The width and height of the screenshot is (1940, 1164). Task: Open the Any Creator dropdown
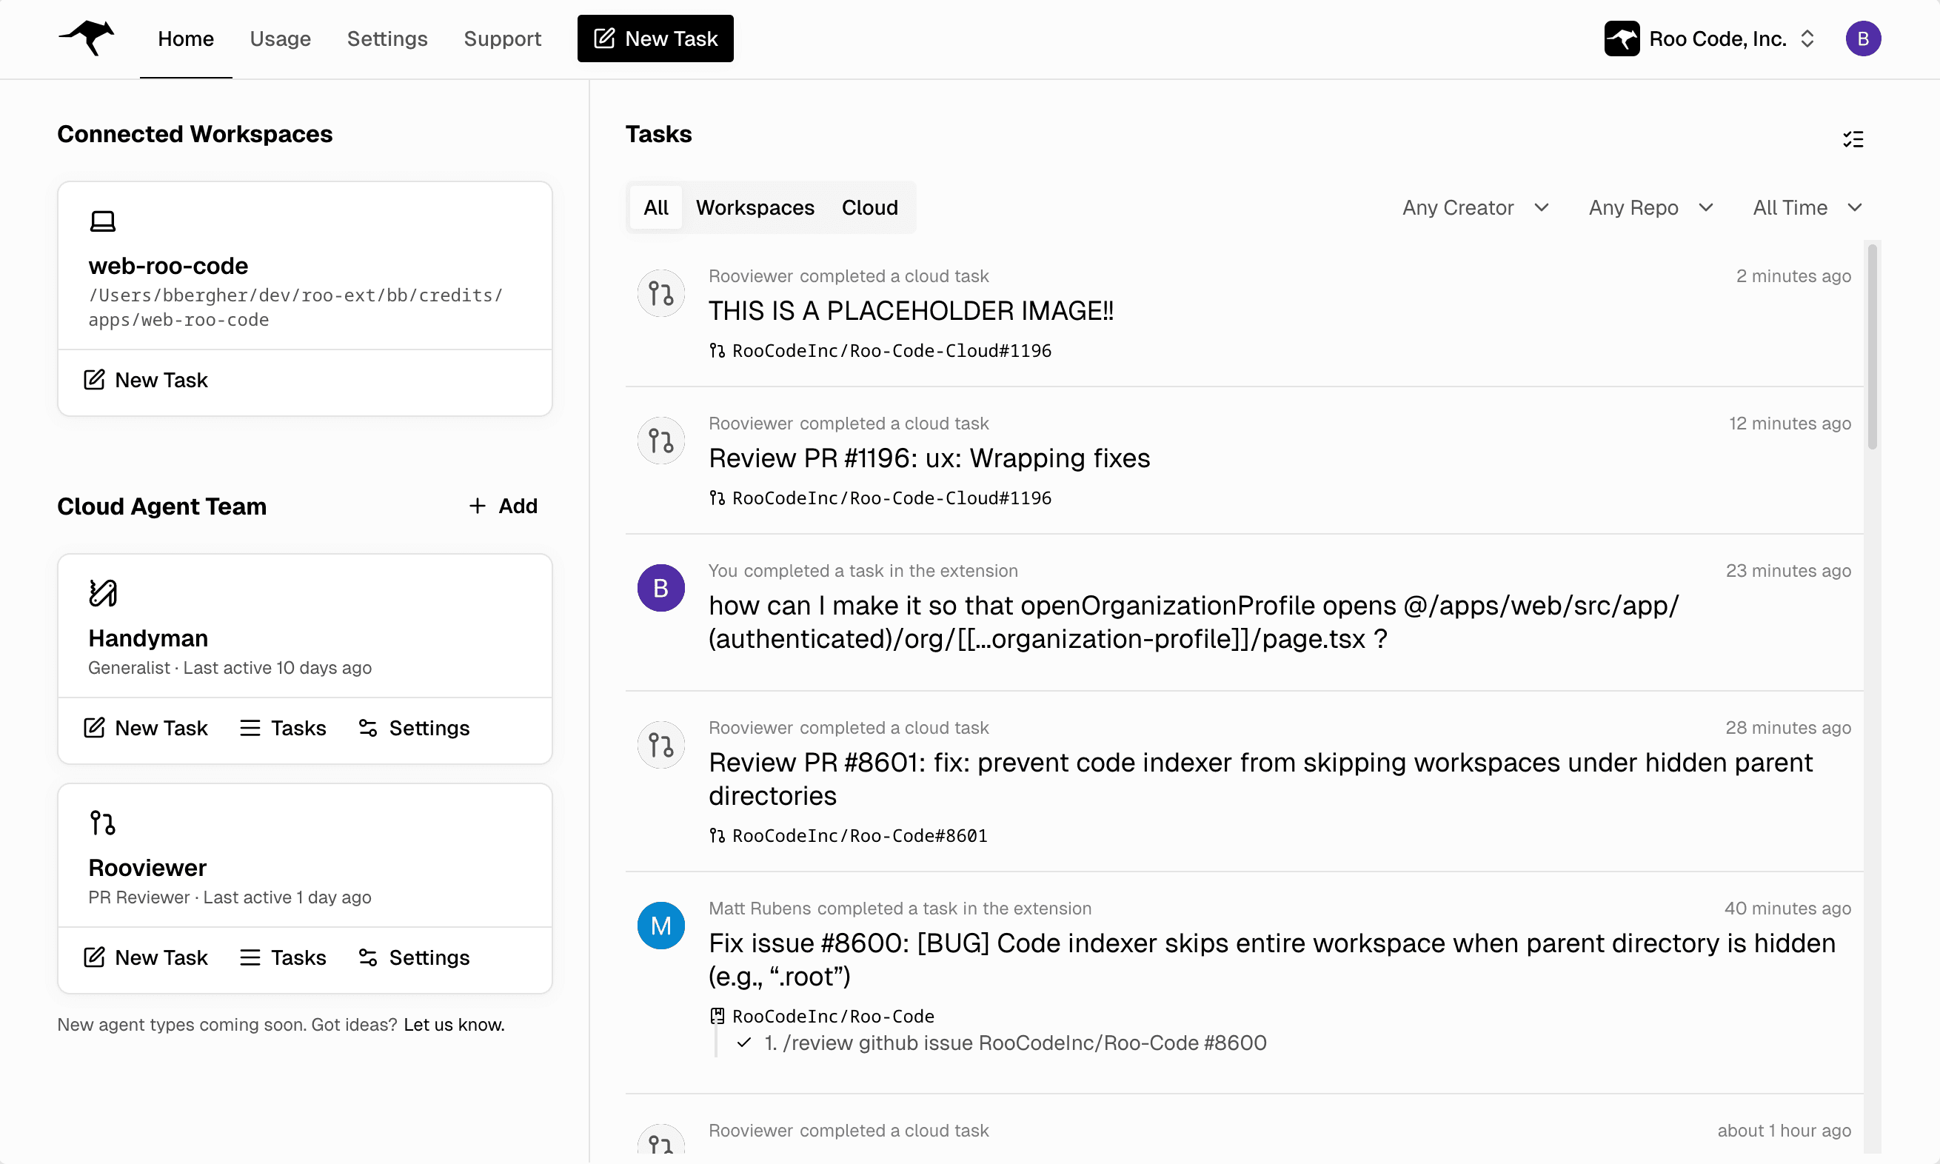pos(1475,207)
